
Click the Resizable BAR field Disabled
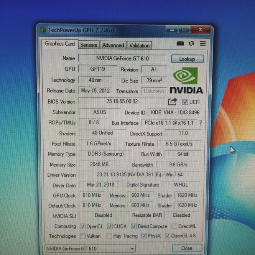[182, 215]
